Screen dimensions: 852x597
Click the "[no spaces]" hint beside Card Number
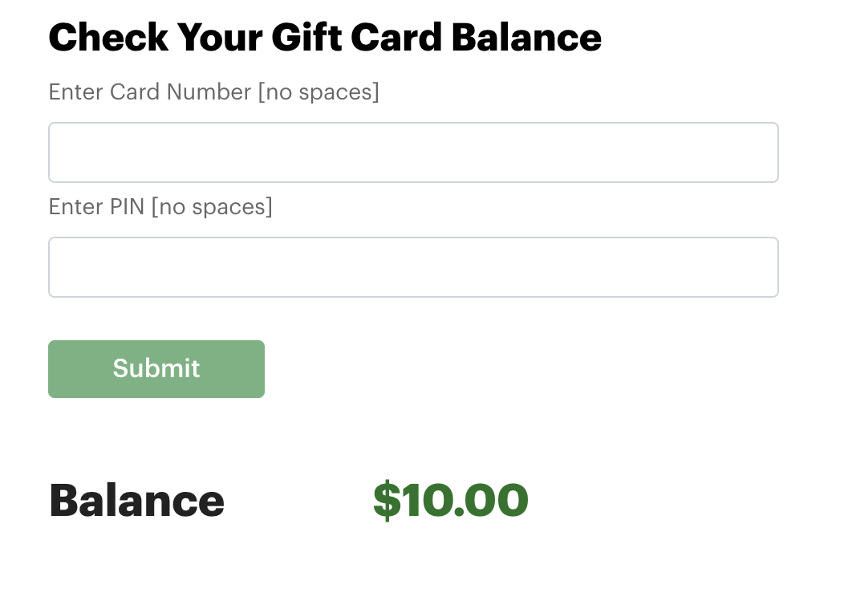click(318, 92)
